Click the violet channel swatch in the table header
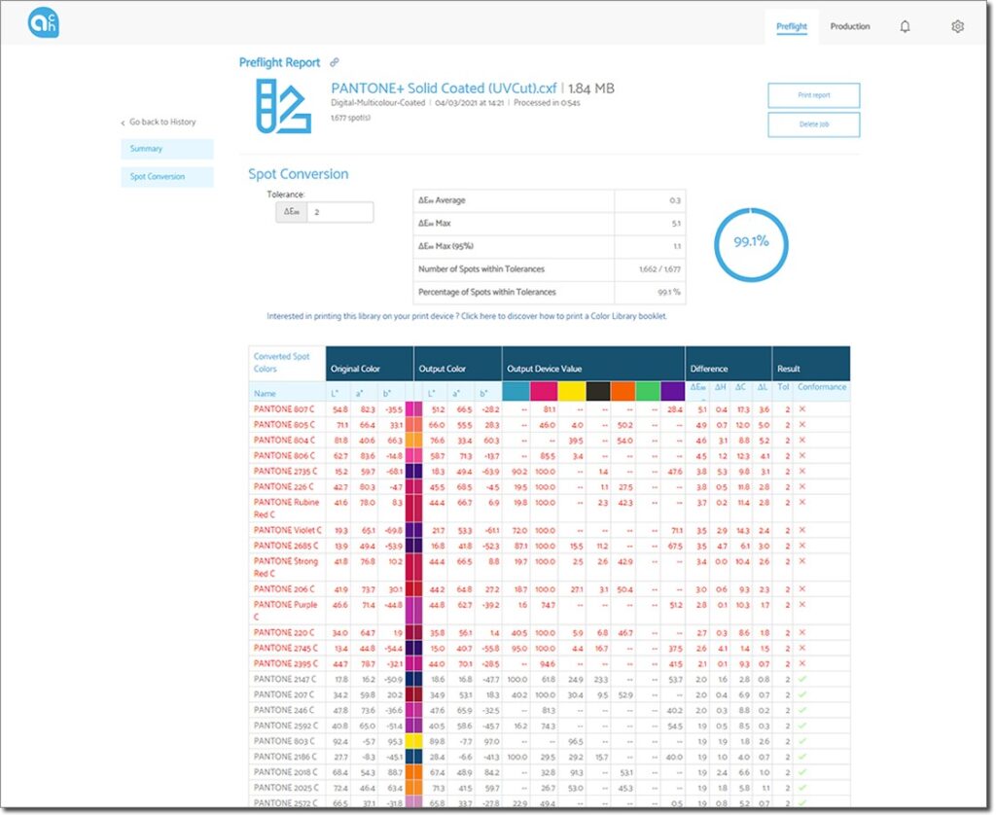Image resolution: width=996 pixels, height=815 pixels. (x=673, y=391)
